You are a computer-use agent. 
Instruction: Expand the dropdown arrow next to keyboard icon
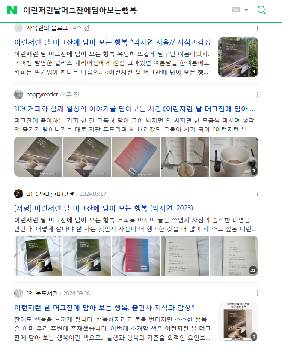[x=246, y=10]
